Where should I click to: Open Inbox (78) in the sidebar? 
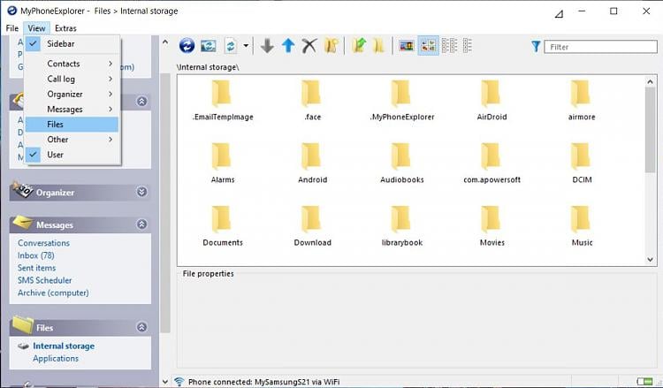(x=36, y=255)
